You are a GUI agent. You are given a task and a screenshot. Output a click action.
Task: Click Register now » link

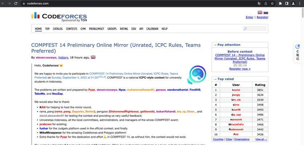click(240, 69)
